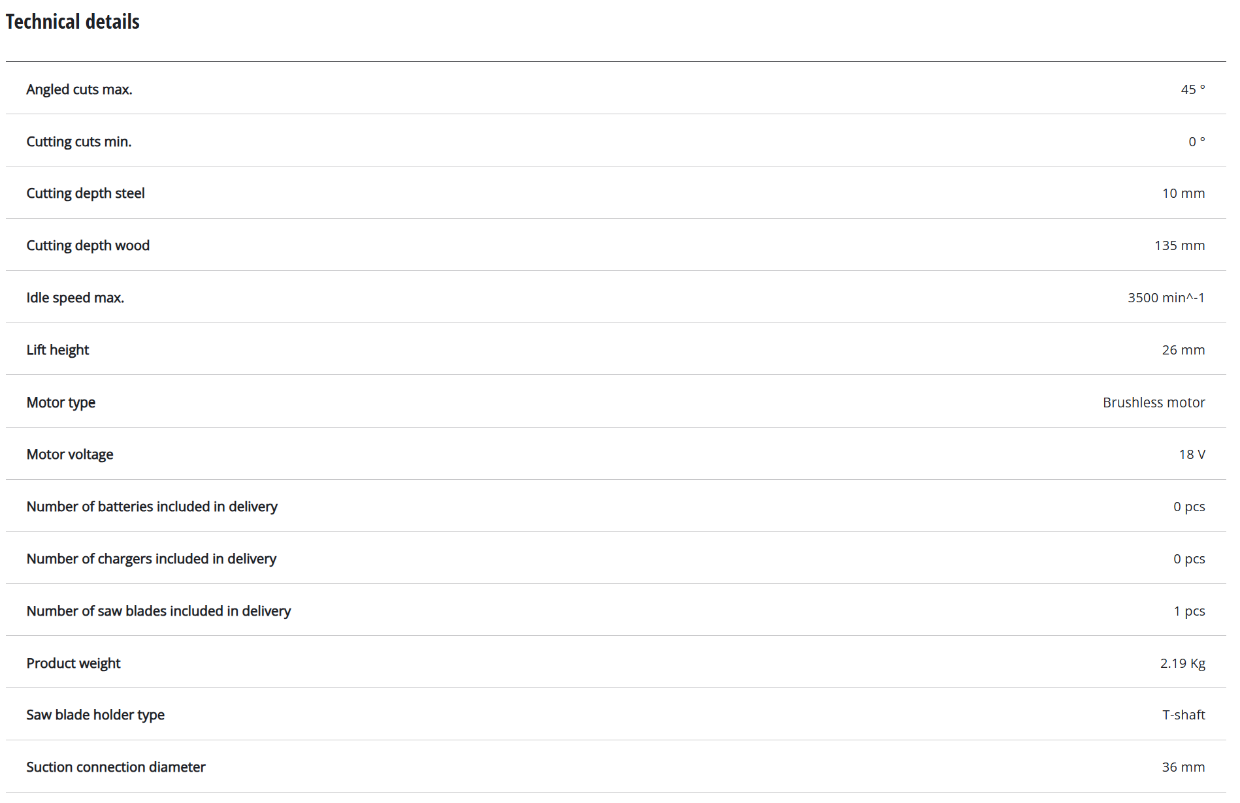Select the 2.19 Kg product weight value
The width and height of the screenshot is (1240, 803).
tap(1182, 663)
